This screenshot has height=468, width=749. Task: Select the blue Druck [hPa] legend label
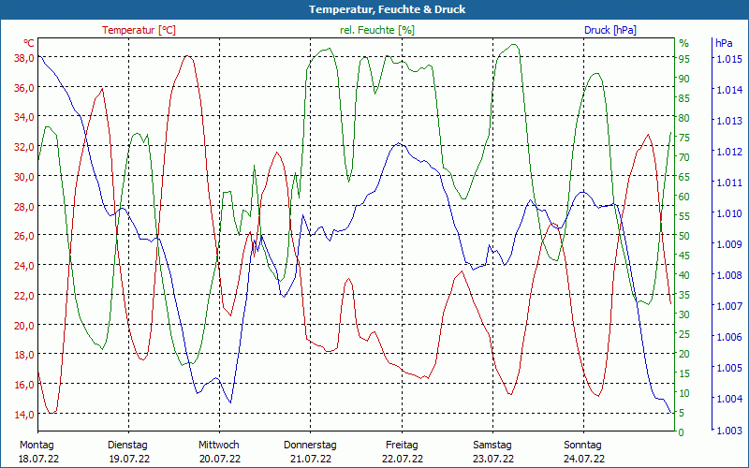pyautogui.click(x=610, y=30)
